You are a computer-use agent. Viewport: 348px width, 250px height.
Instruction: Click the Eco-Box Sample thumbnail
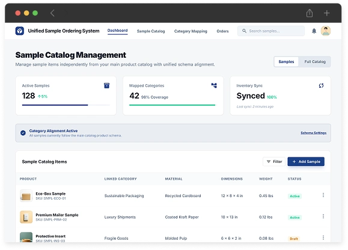pos(26,195)
